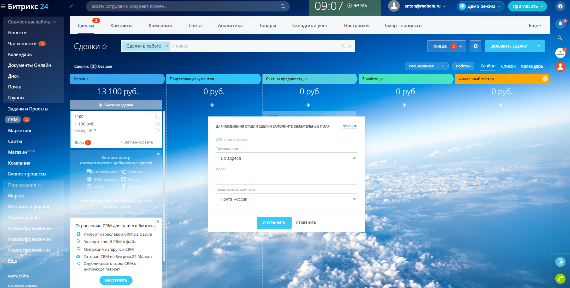Close the Отраслевые CRM panel
Viewport: 570px width, 288px height.
coord(158,221)
